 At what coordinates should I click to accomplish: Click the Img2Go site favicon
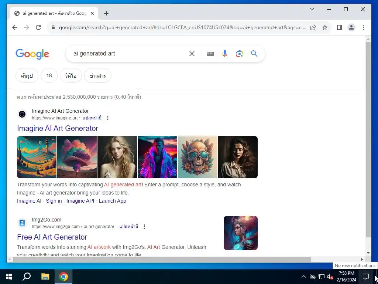coord(22,223)
